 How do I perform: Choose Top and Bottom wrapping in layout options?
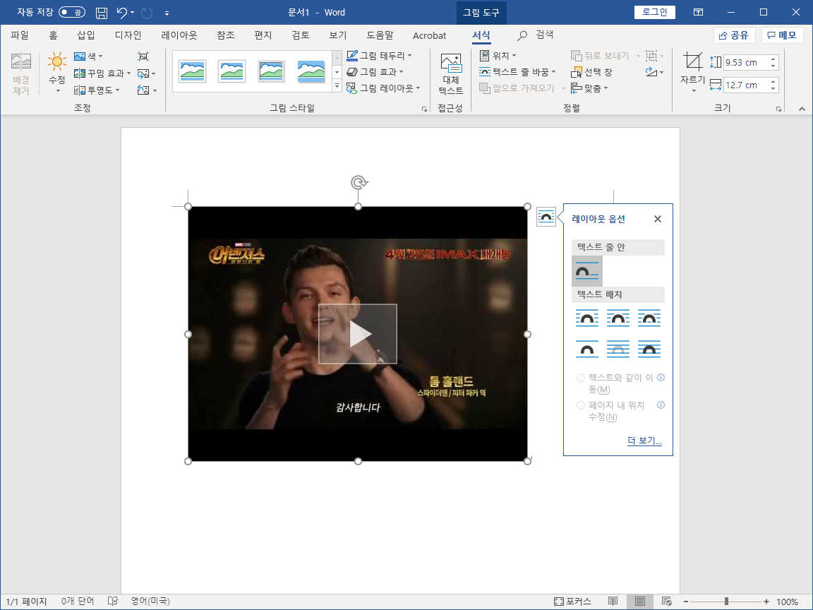(x=587, y=349)
